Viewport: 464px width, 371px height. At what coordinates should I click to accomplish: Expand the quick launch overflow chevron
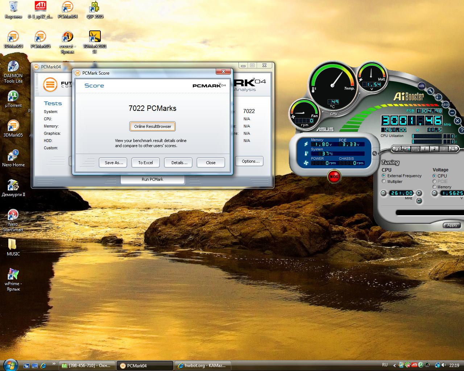click(54, 364)
